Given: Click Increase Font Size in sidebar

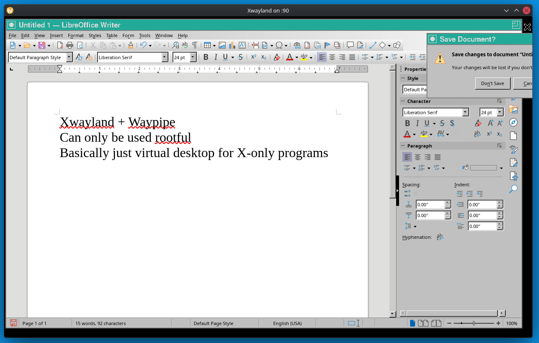Looking at the screenshot, I should coord(490,123).
